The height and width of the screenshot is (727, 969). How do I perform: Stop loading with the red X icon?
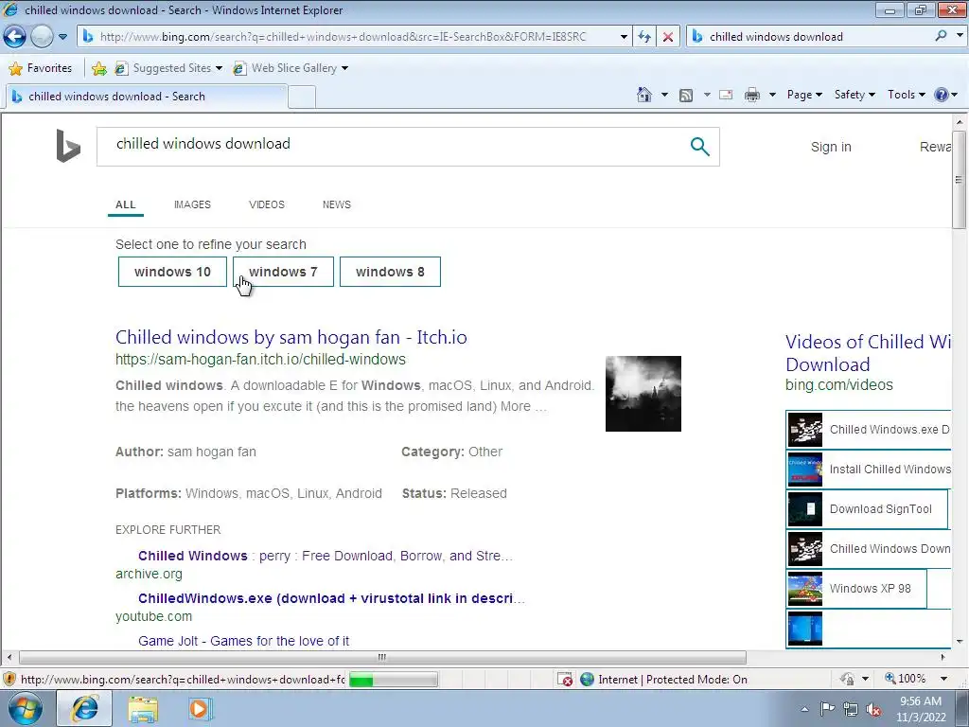pos(668,37)
